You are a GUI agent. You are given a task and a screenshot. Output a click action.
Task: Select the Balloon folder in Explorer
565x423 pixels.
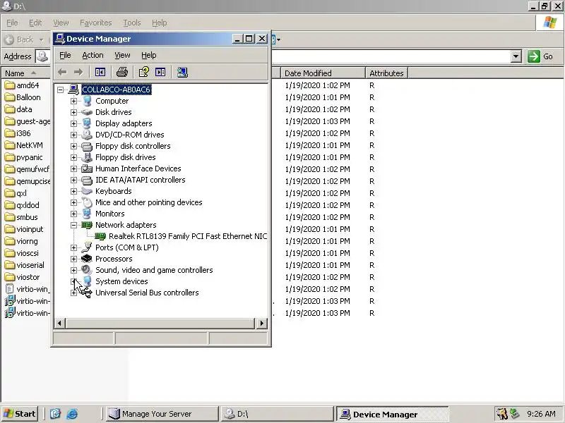coord(28,97)
